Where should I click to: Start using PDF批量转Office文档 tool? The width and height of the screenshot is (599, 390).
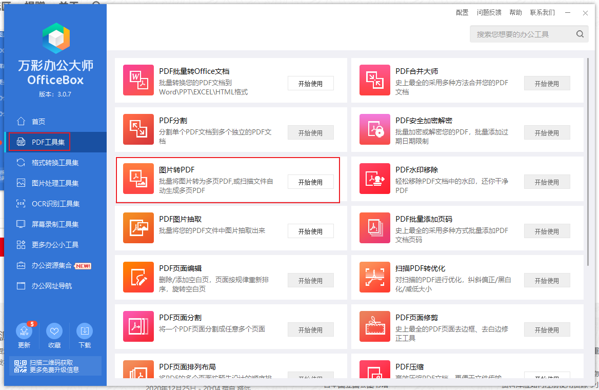pyautogui.click(x=311, y=84)
